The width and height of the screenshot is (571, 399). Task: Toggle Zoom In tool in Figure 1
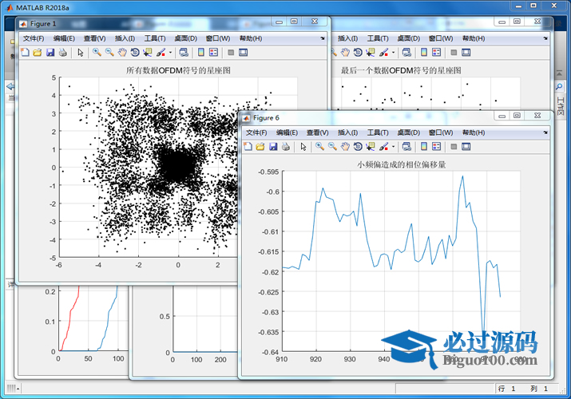(97, 53)
